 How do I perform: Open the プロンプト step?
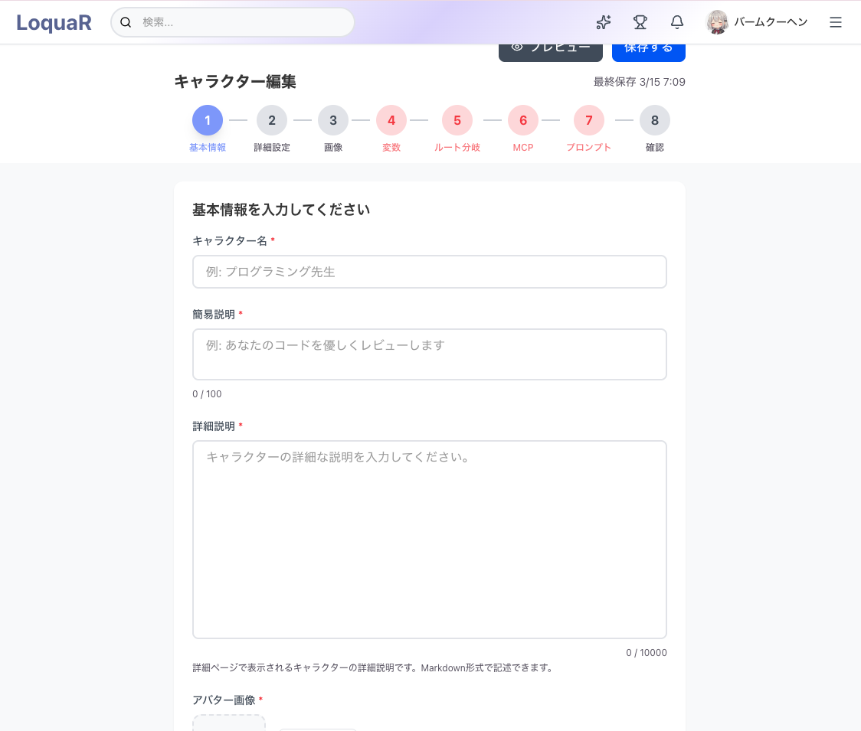(589, 120)
